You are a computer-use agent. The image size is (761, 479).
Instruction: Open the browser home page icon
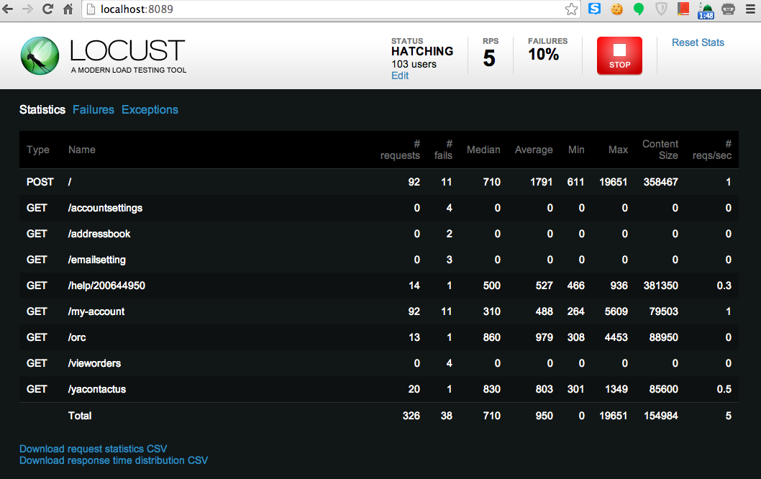[x=68, y=10]
